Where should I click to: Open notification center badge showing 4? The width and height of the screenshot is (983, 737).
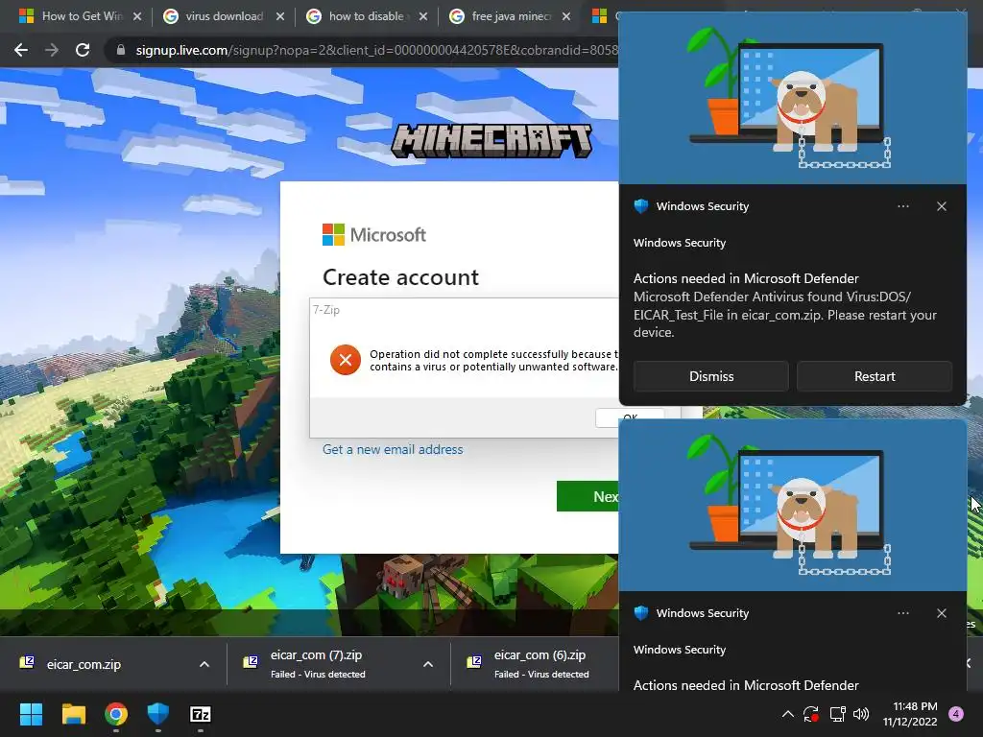956,714
